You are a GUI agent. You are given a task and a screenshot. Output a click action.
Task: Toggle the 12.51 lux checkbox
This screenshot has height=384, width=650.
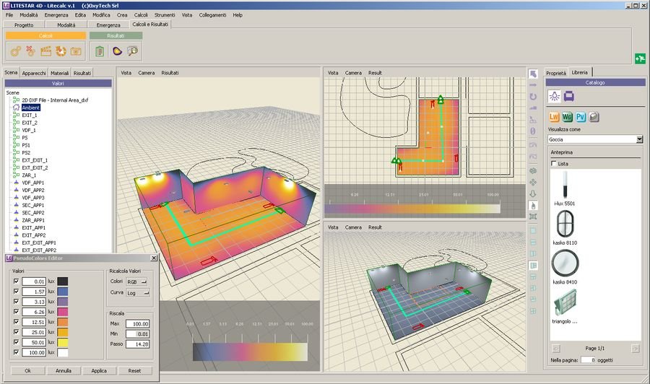16,322
